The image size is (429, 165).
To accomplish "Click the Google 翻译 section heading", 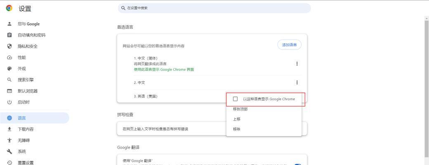I will pos(128,147).
